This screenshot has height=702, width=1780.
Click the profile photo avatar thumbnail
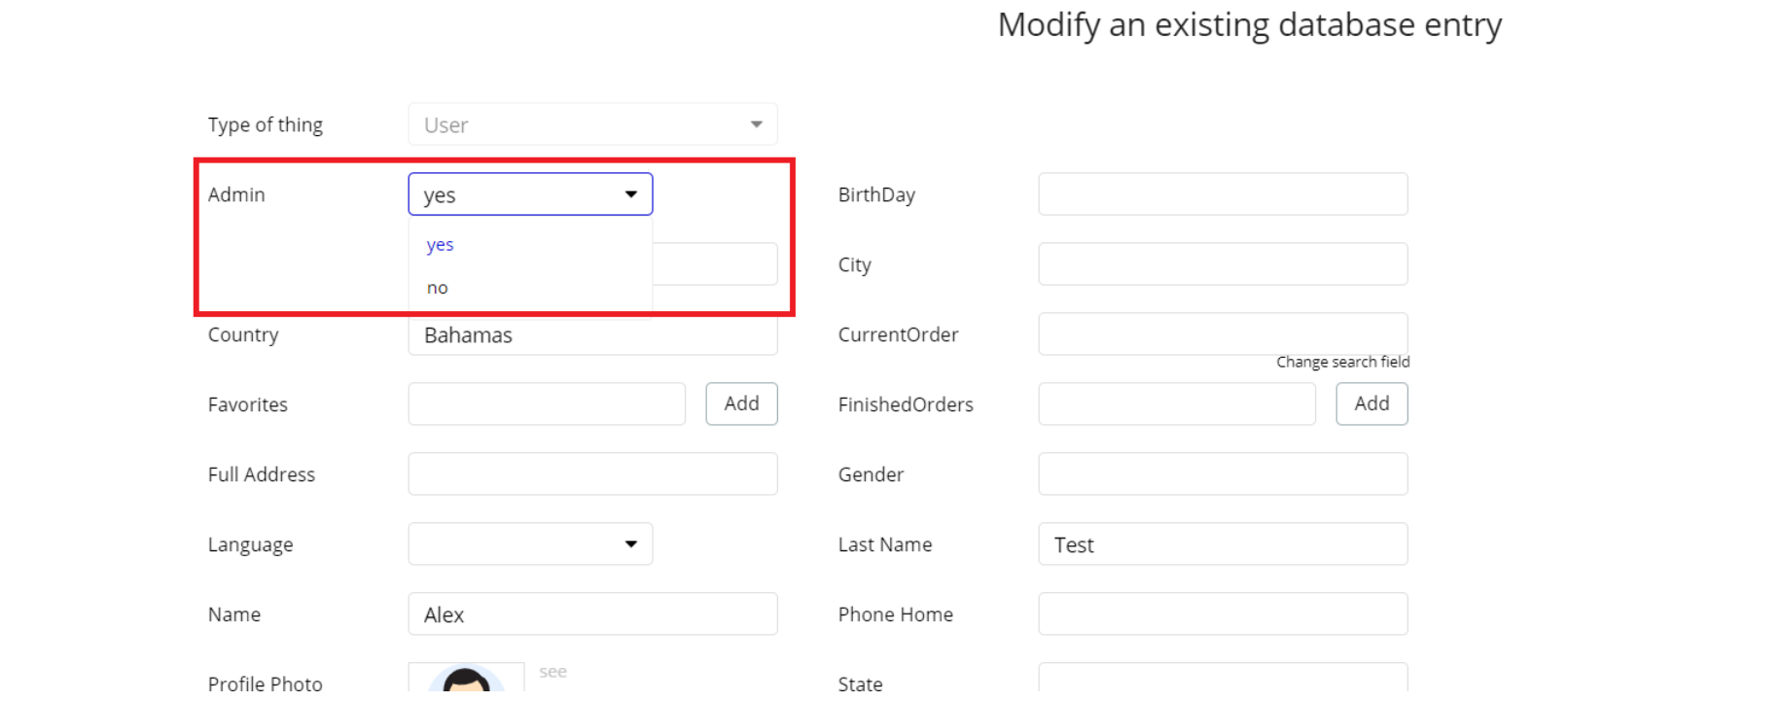pyautogui.click(x=466, y=679)
